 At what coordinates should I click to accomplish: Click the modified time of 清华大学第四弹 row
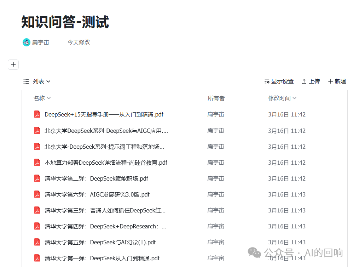[287, 226]
